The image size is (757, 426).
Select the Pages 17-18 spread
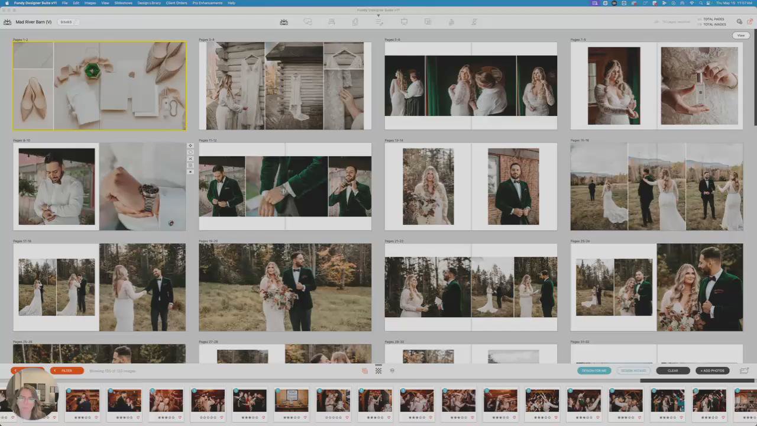click(99, 287)
